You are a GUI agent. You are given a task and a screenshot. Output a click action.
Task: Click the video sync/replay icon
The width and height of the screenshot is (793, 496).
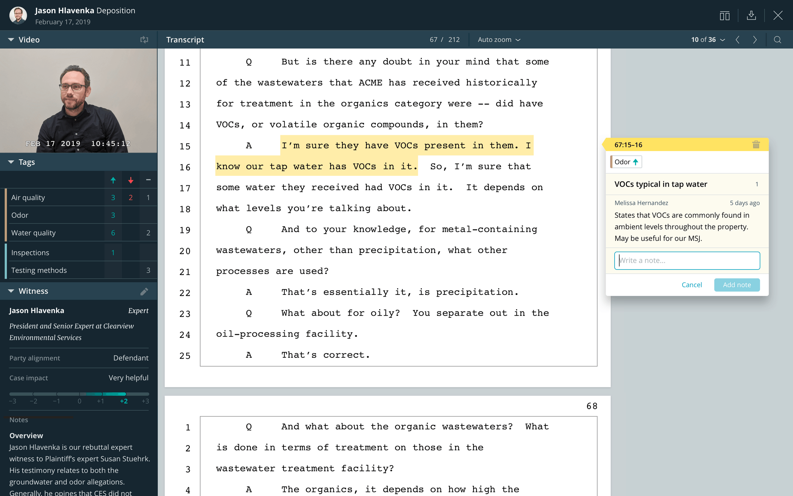tap(144, 40)
